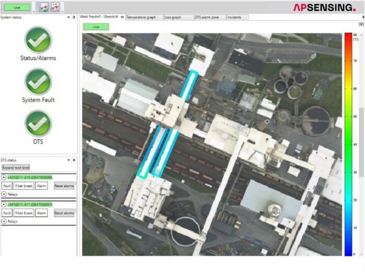This screenshot has width=365, height=272.
Task: Click Reset alarms for M1GS11-A10
Action: tap(64, 185)
